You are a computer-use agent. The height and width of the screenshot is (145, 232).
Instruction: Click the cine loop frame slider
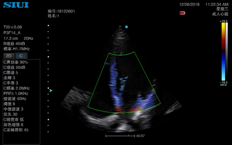tap(120, 136)
